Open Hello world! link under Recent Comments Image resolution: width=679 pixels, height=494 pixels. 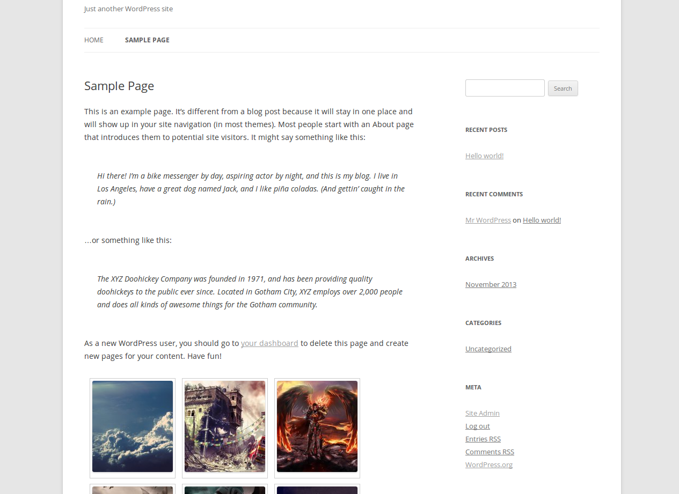[x=542, y=220]
